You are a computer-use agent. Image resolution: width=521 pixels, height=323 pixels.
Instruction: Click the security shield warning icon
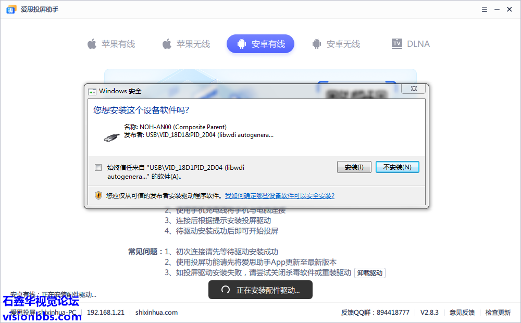pyautogui.click(x=98, y=195)
